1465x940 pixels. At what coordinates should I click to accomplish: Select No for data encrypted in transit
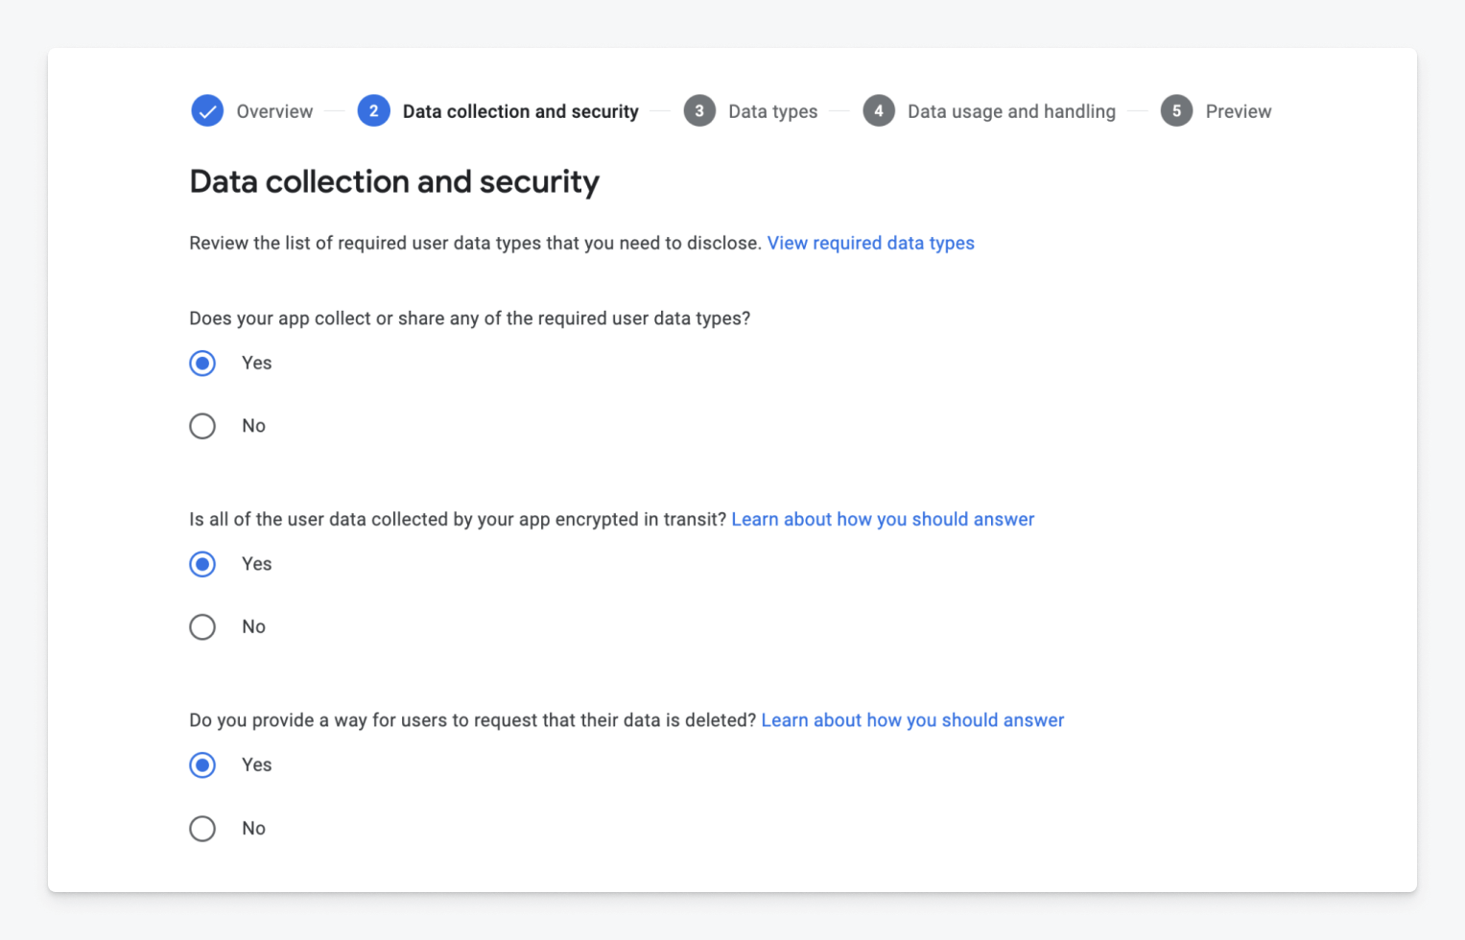(x=202, y=626)
